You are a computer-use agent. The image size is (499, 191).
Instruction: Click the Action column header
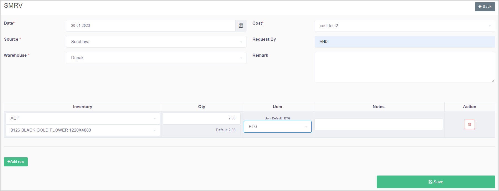pyautogui.click(x=469, y=107)
